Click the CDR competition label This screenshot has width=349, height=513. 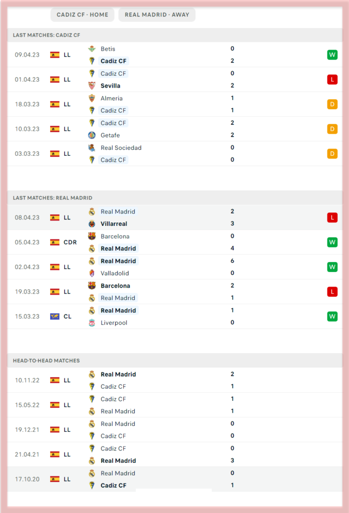[70, 242]
